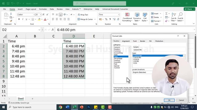Select the Sheet1 sheet tab

(x=21, y=98)
